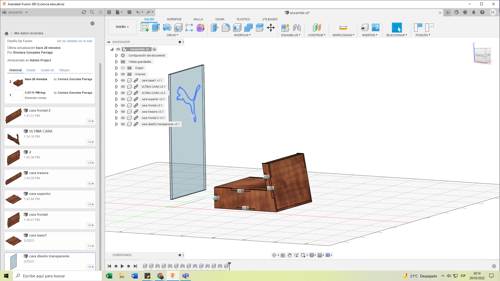The image size is (500, 281).
Task: Click the Offset Plane construct icon
Action: click(317, 27)
